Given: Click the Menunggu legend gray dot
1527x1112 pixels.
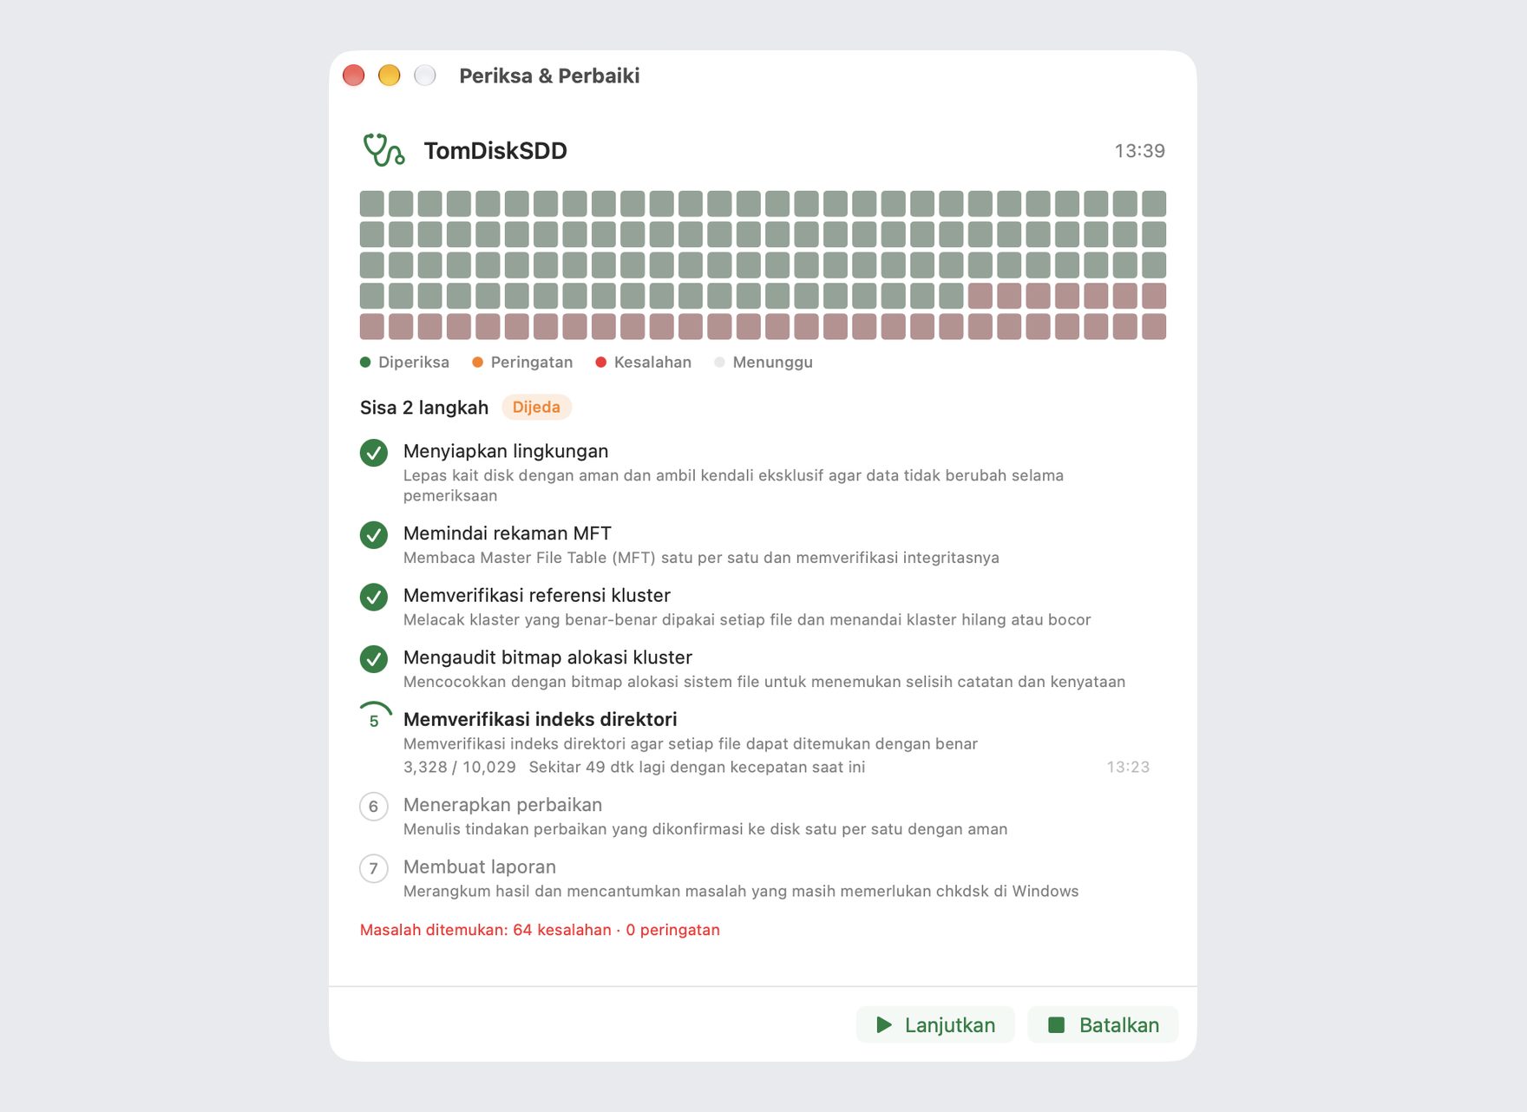Looking at the screenshot, I should (719, 363).
